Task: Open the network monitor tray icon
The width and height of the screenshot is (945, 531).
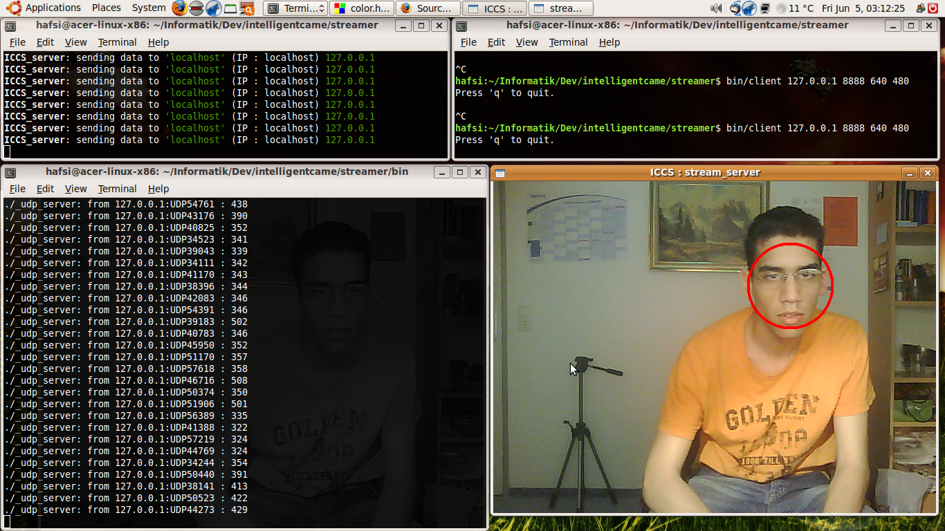Action: pos(765,8)
